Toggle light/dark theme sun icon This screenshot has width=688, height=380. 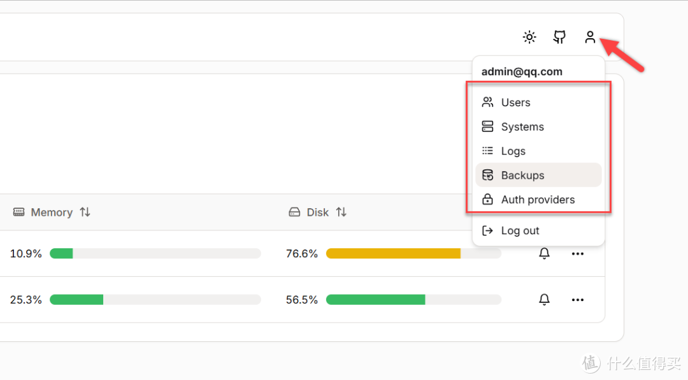click(x=529, y=38)
